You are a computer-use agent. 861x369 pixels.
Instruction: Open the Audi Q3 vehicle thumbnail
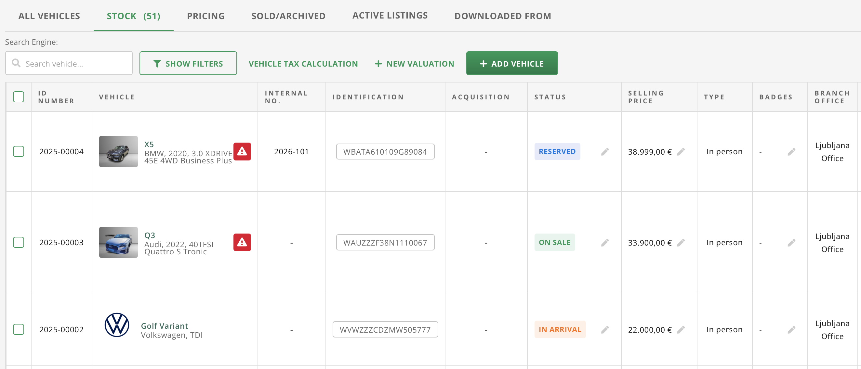coord(118,242)
